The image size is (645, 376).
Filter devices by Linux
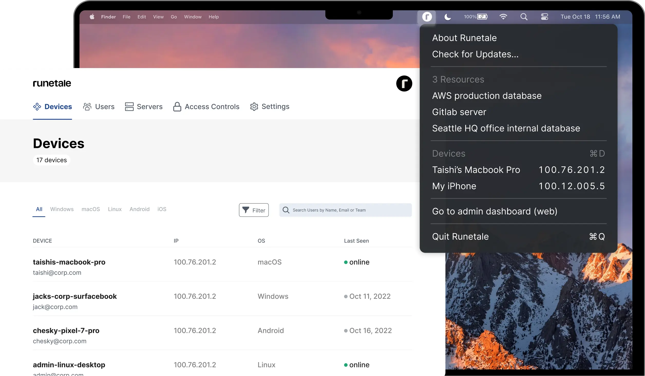(115, 209)
